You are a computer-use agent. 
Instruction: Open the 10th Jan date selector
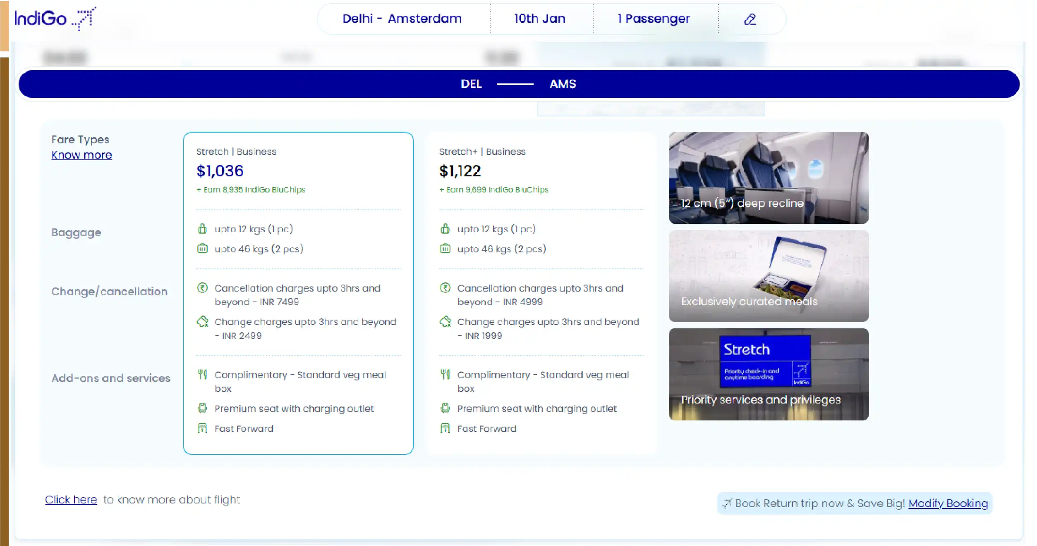coord(539,19)
